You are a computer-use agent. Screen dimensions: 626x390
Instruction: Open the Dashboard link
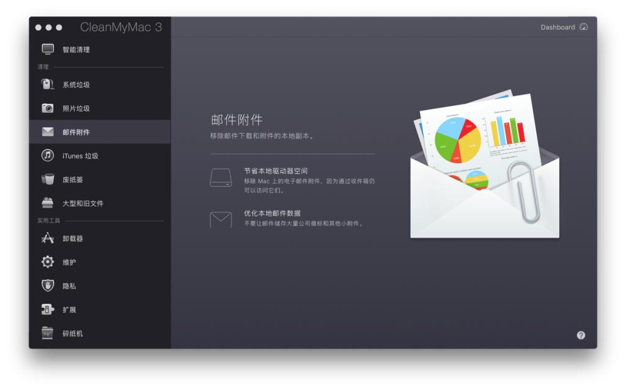tap(557, 27)
